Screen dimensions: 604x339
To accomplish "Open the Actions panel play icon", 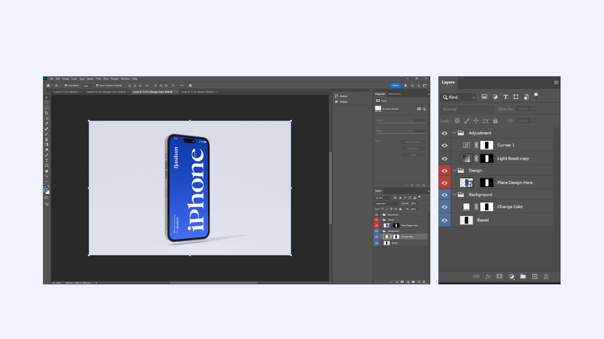I will [337, 102].
